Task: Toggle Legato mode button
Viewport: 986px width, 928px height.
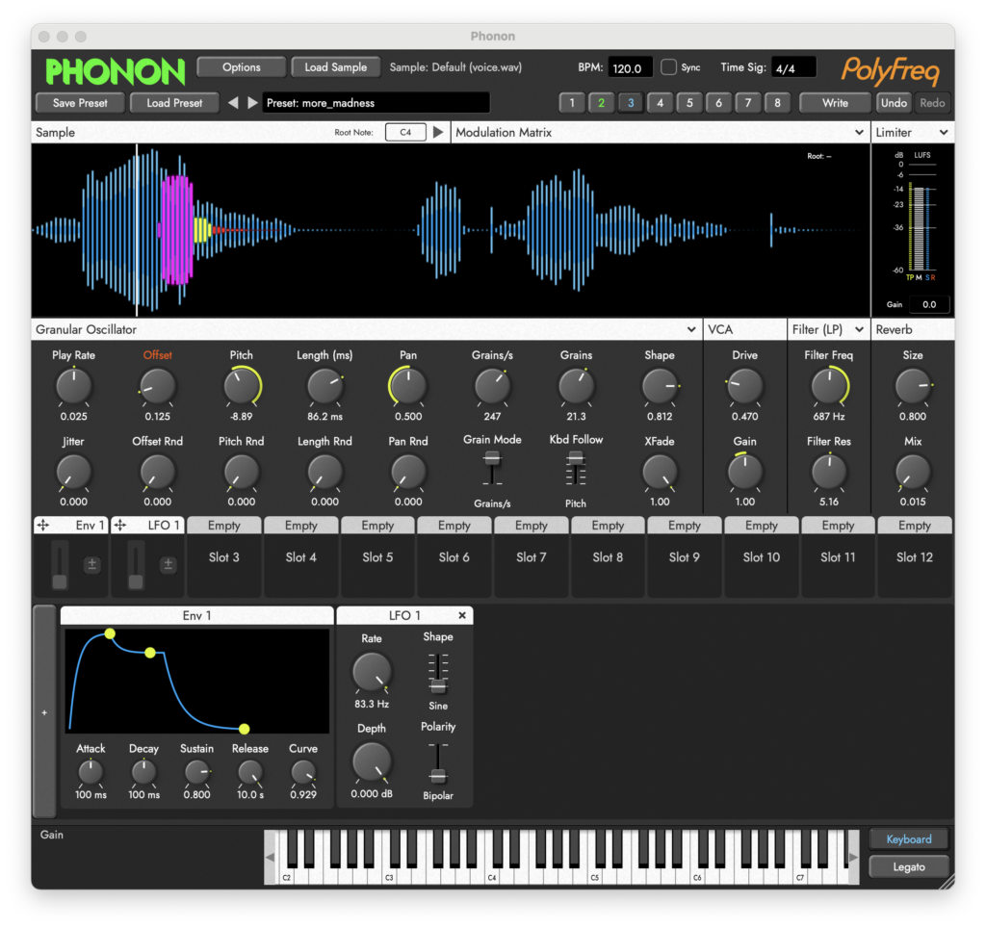Action: 909,867
